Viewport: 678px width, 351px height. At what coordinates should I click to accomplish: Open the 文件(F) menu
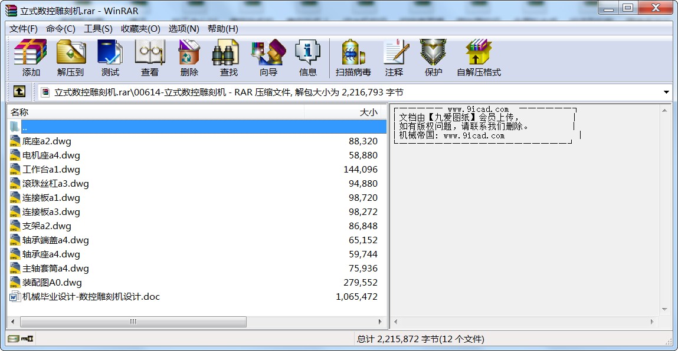pyautogui.click(x=24, y=28)
